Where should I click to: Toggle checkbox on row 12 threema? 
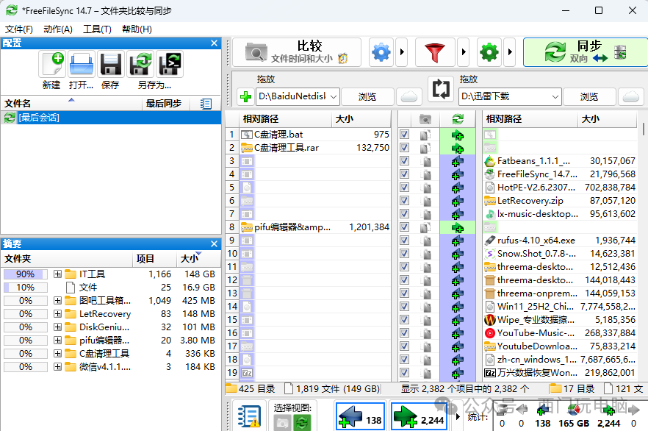tap(404, 280)
